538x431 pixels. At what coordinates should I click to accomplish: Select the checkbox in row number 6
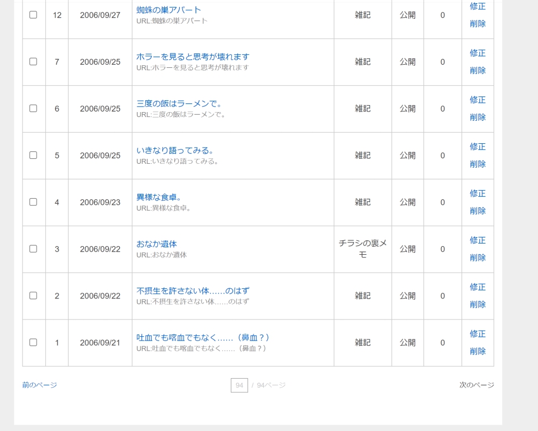click(x=33, y=108)
